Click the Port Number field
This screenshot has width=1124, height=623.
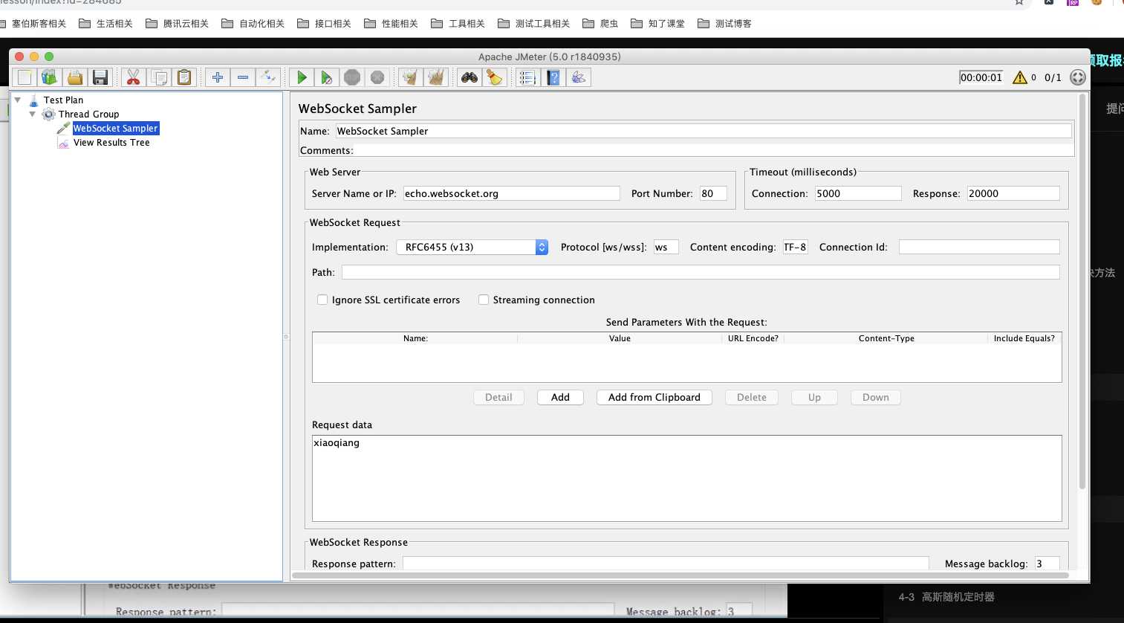tap(713, 193)
